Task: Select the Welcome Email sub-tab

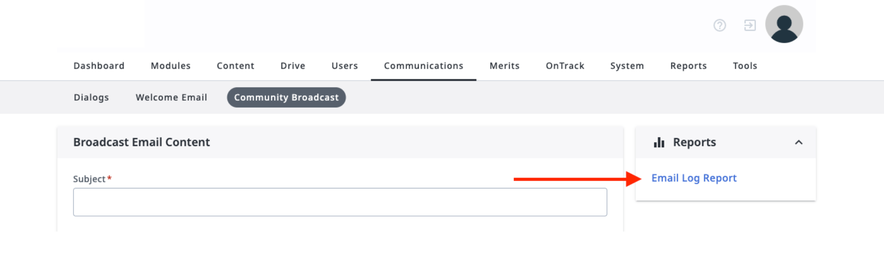Action: 171,98
